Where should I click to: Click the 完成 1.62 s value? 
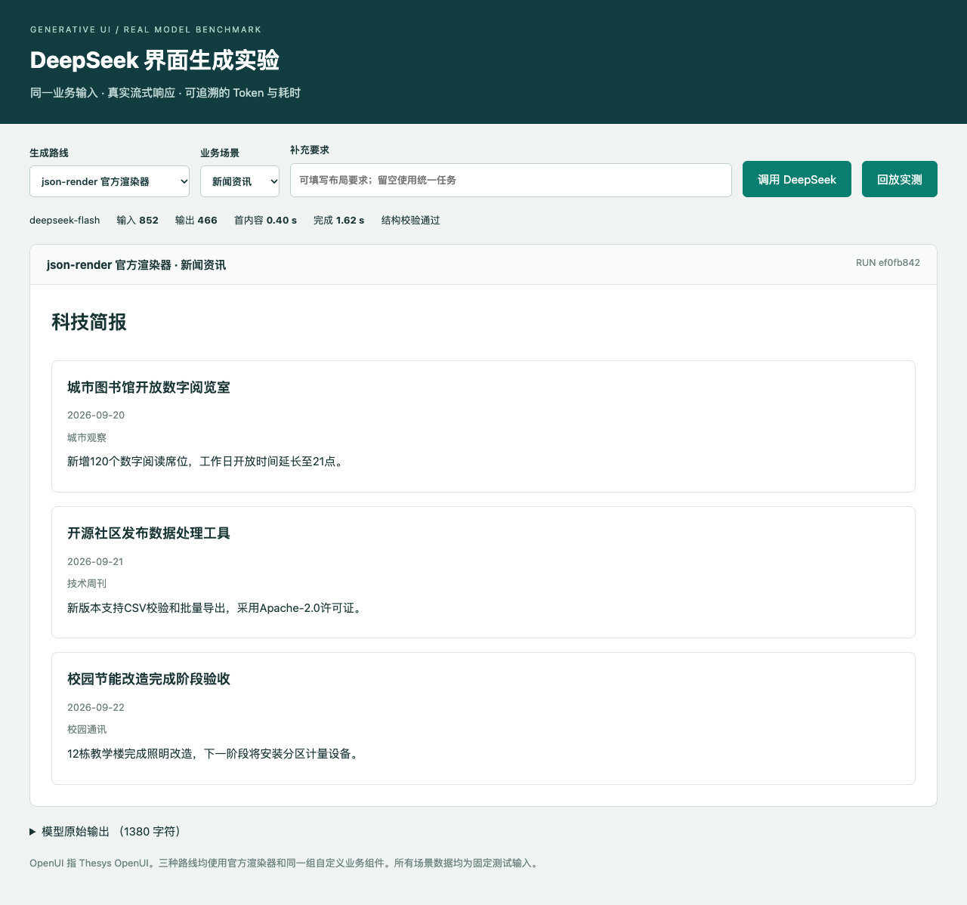click(x=339, y=221)
